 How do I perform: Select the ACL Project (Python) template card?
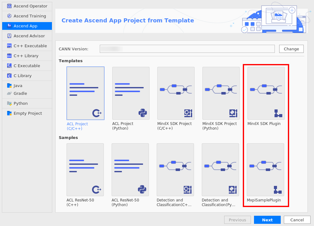131,93
